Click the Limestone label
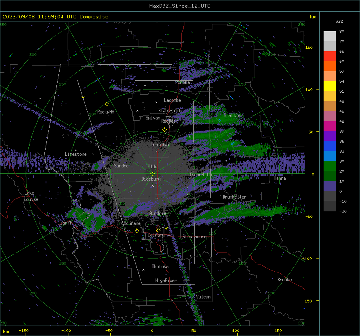360x336 pixels. (x=76, y=154)
